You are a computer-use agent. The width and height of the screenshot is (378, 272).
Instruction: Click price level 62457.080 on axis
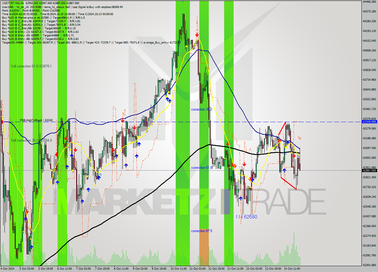(x=369, y=216)
